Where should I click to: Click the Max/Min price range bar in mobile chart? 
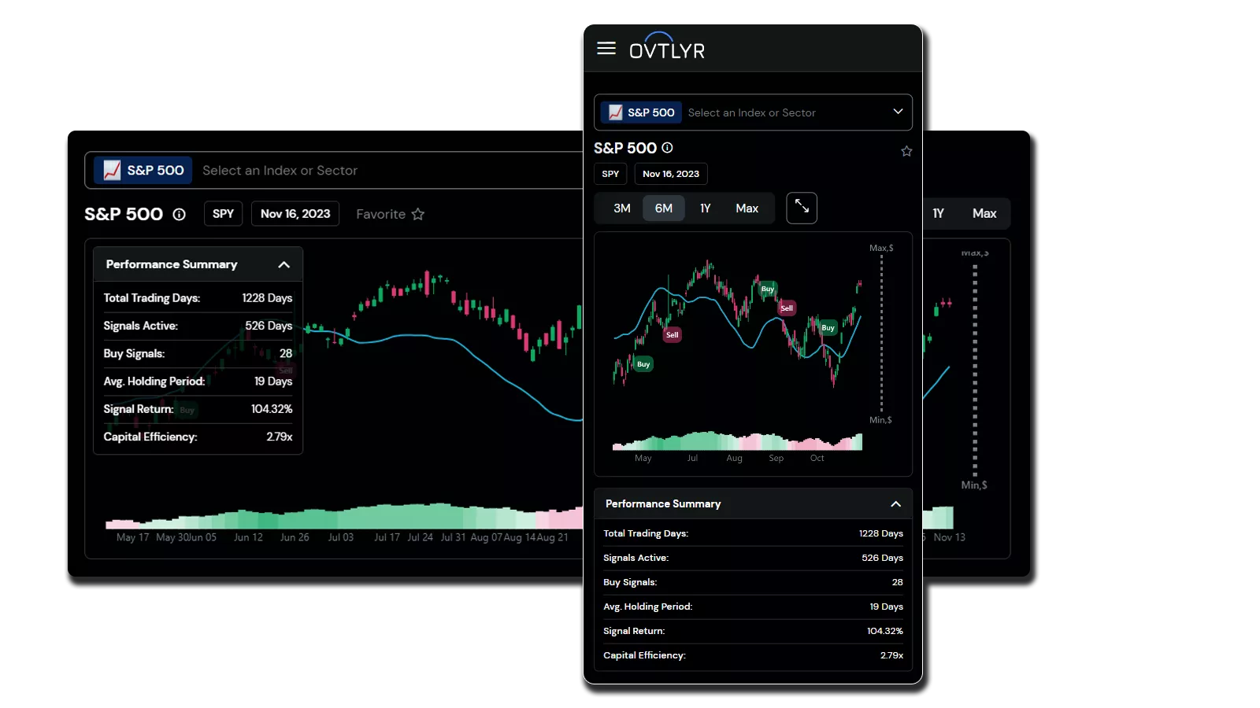point(881,334)
